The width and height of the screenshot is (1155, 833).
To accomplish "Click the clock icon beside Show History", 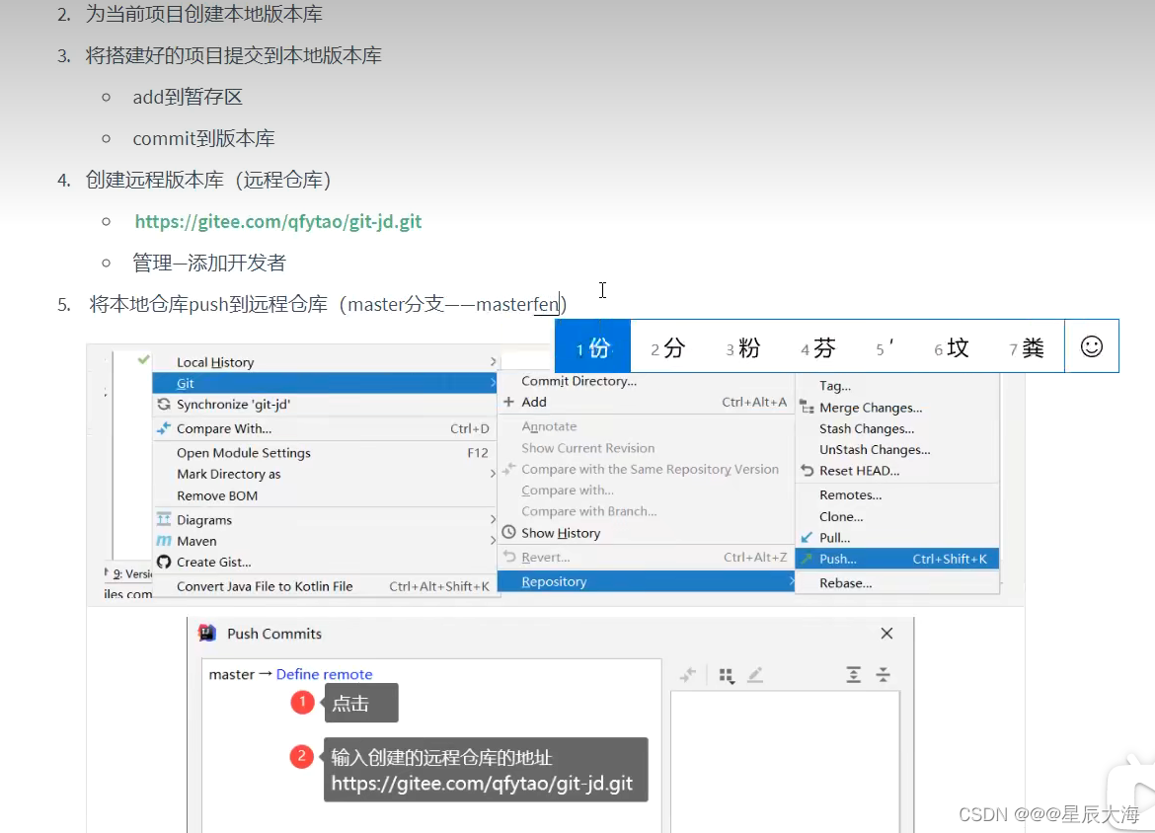I will (x=508, y=532).
